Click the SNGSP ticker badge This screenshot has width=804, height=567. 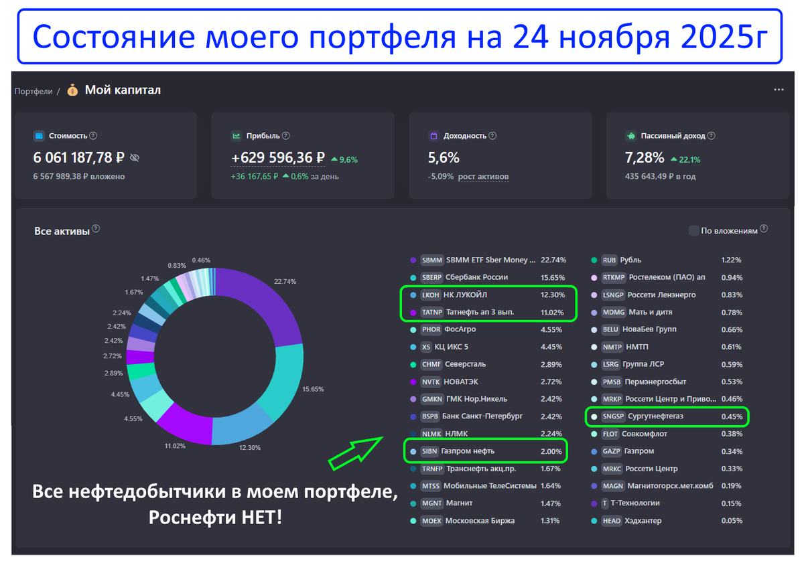tap(612, 416)
